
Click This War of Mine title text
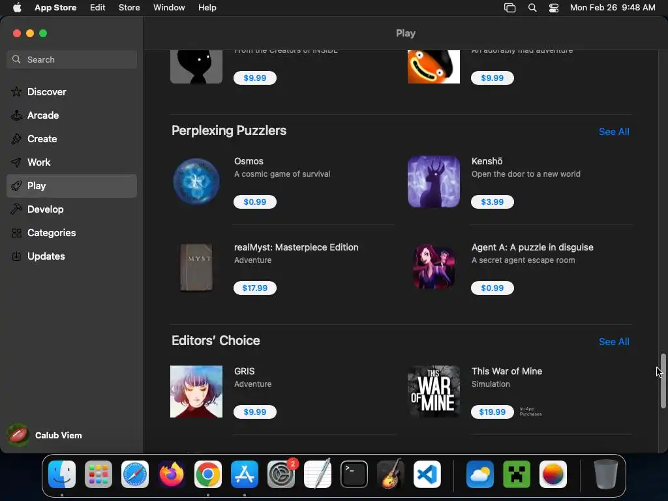coord(506,371)
